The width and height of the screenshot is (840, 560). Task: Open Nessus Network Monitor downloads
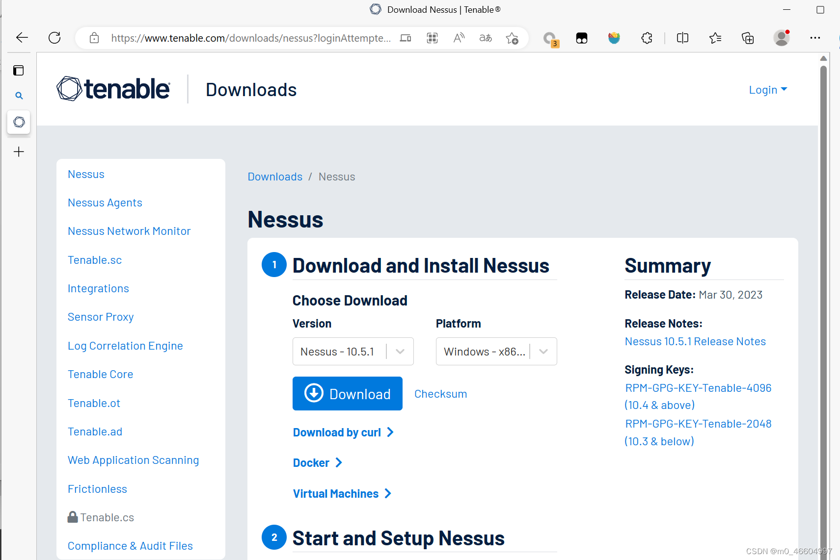tap(129, 231)
